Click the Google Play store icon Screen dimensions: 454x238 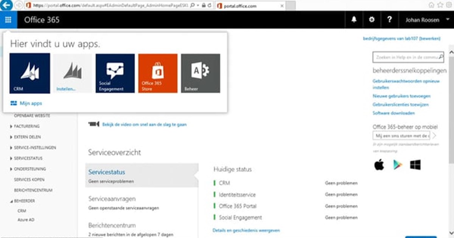pyautogui.click(x=397, y=165)
